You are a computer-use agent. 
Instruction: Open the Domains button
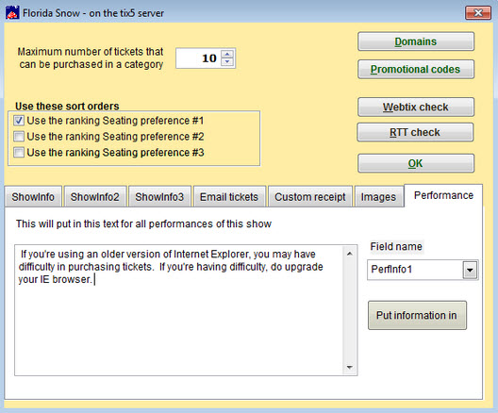tap(416, 41)
